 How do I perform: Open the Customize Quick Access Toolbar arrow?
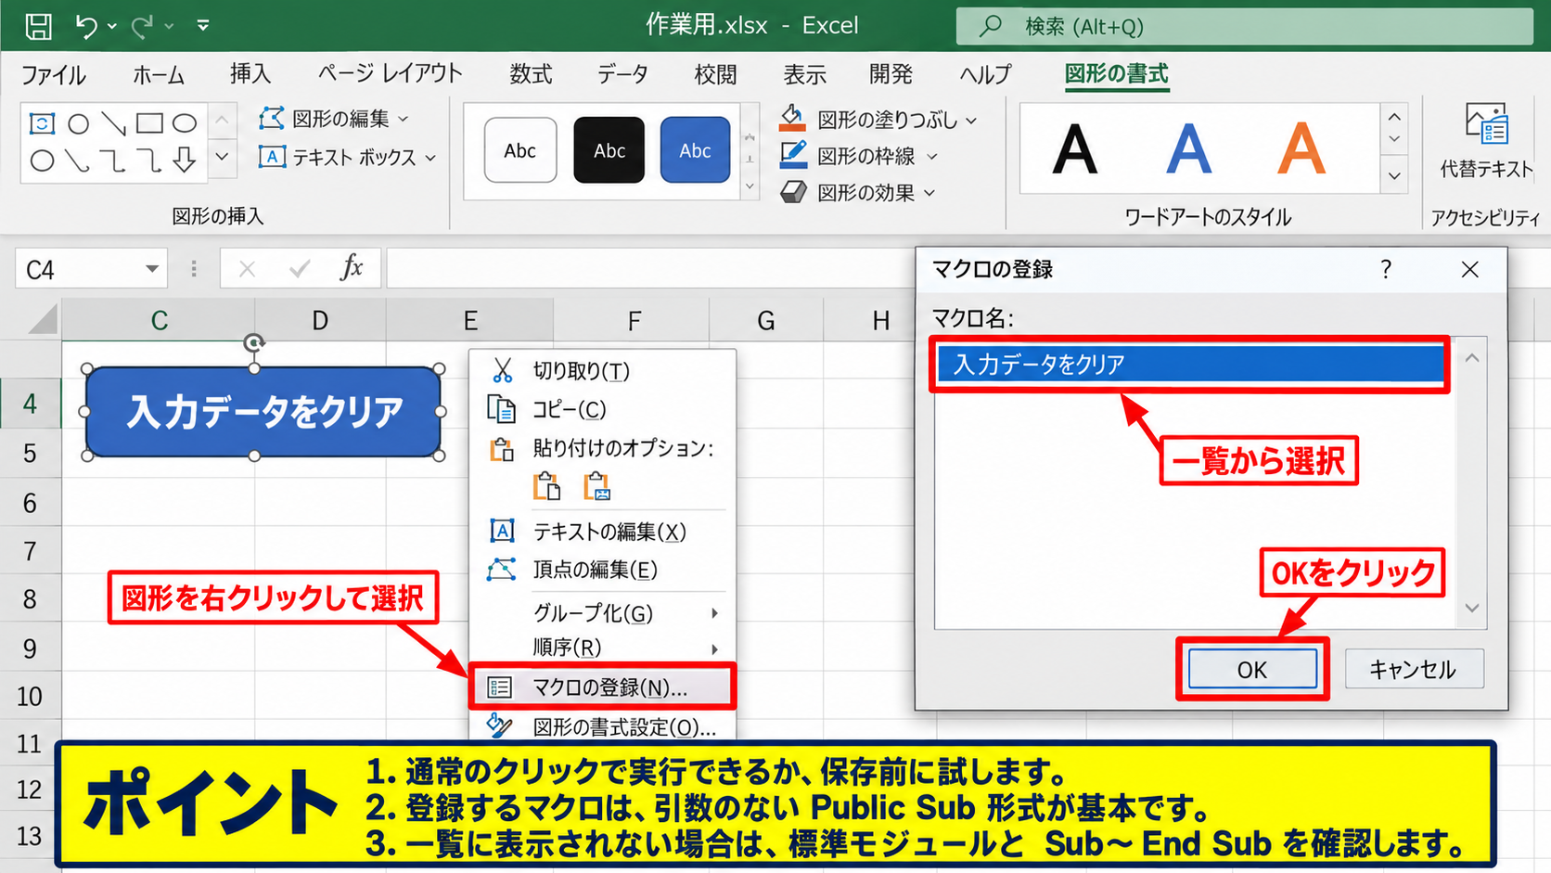[203, 26]
